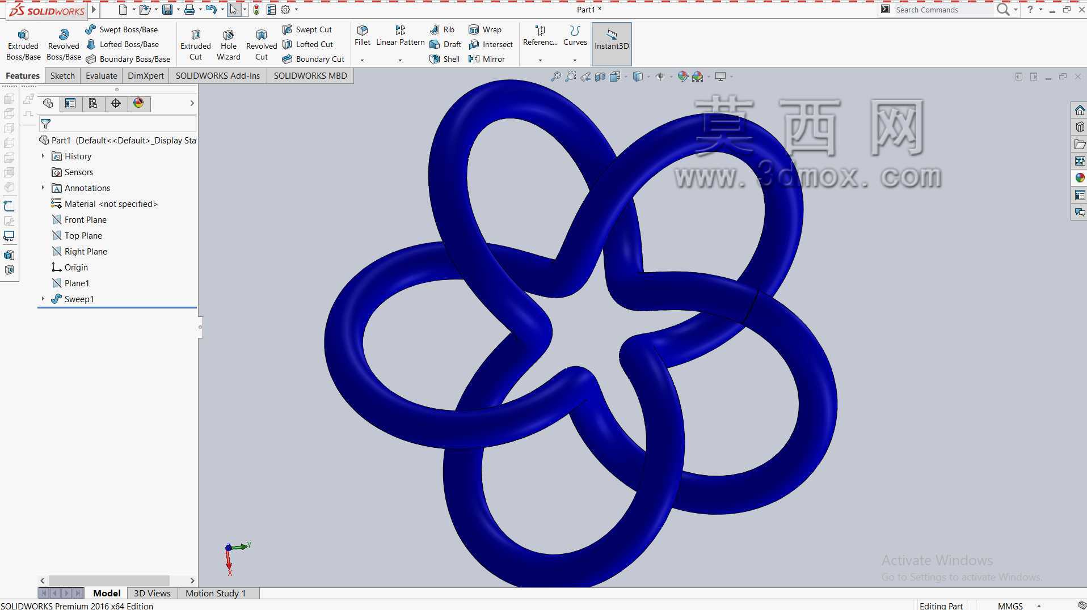Open Reference Geometry tools
1087x610 pixels.
pos(540,35)
